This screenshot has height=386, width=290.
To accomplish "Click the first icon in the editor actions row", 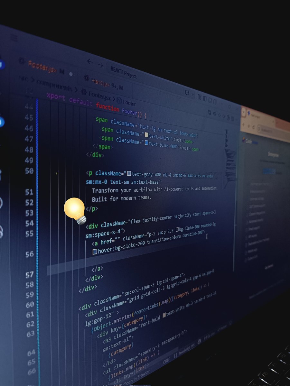I will 210,112.
